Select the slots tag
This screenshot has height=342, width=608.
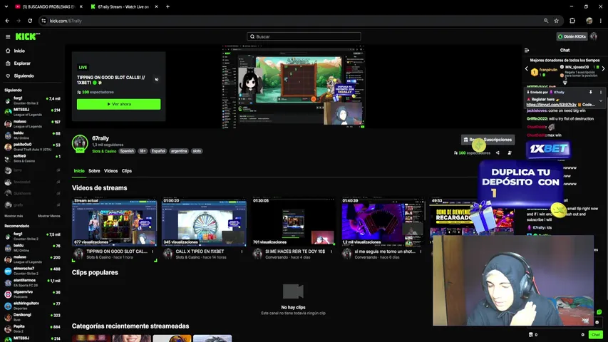[x=197, y=151]
